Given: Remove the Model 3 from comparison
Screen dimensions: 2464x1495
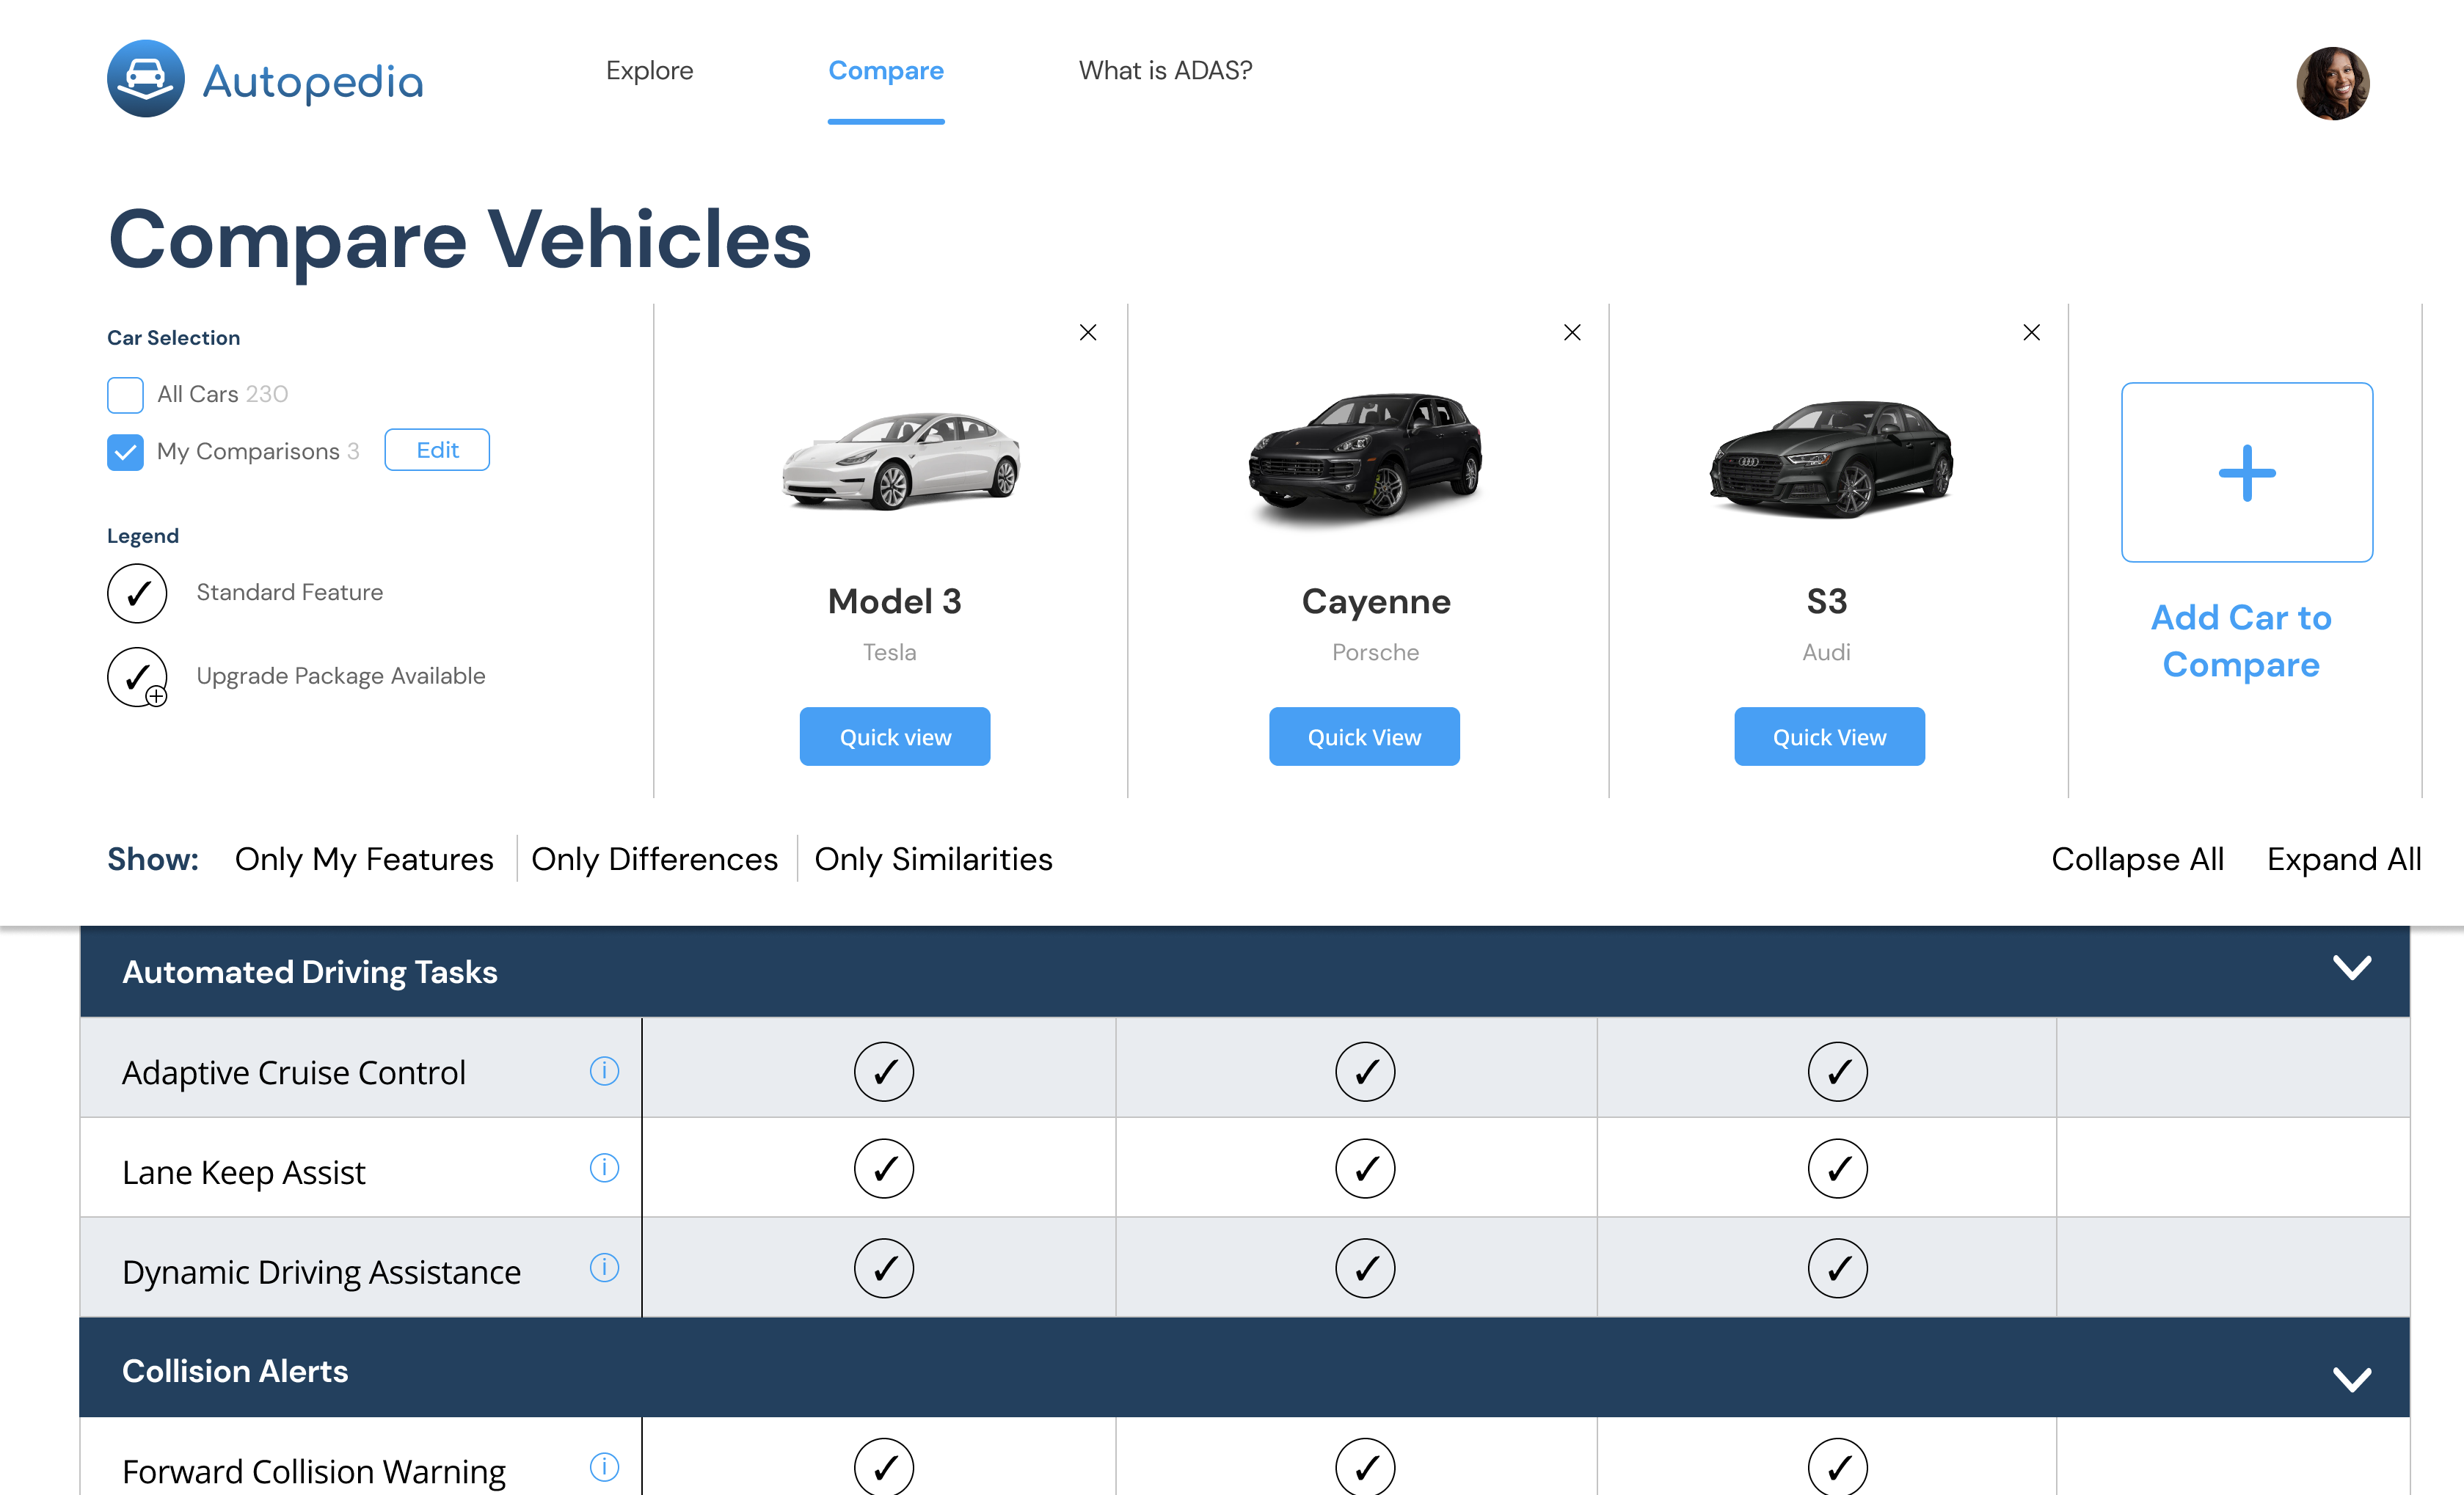Looking at the screenshot, I should click(1088, 332).
